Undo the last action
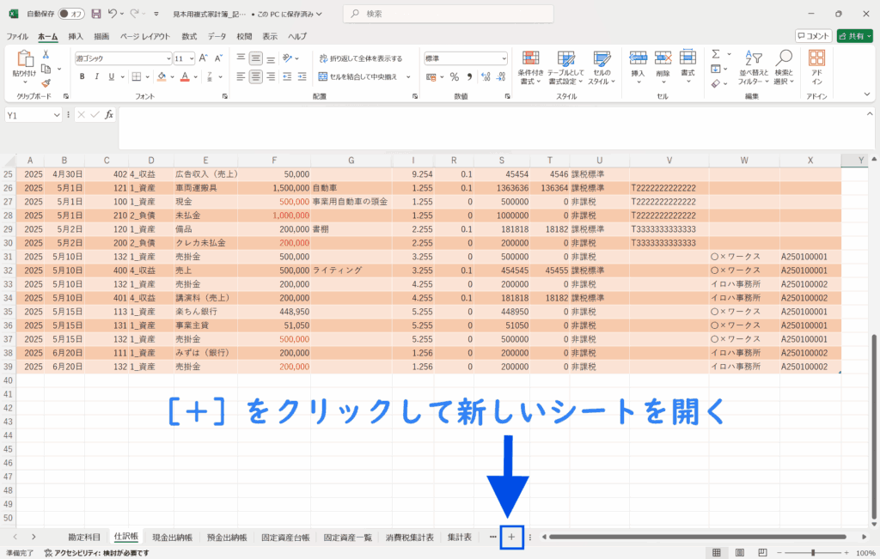Image resolution: width=880 pixels, height=559 pixels. pos(113,14)
